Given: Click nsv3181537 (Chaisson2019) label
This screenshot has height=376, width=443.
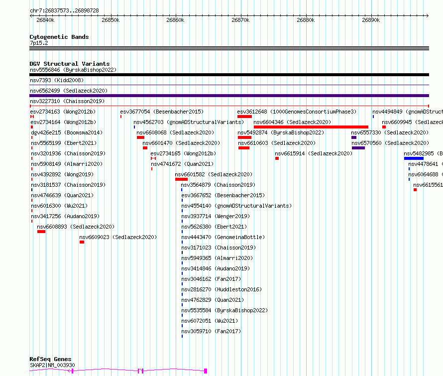Looking at the screenshot, I should (x=68, y=185).
